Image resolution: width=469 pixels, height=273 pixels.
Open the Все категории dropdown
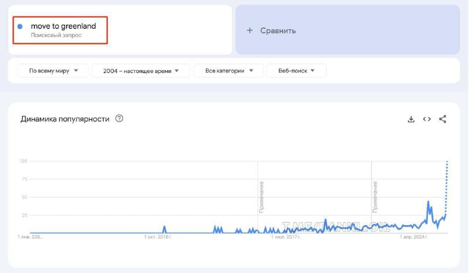(x=229, y=71)
